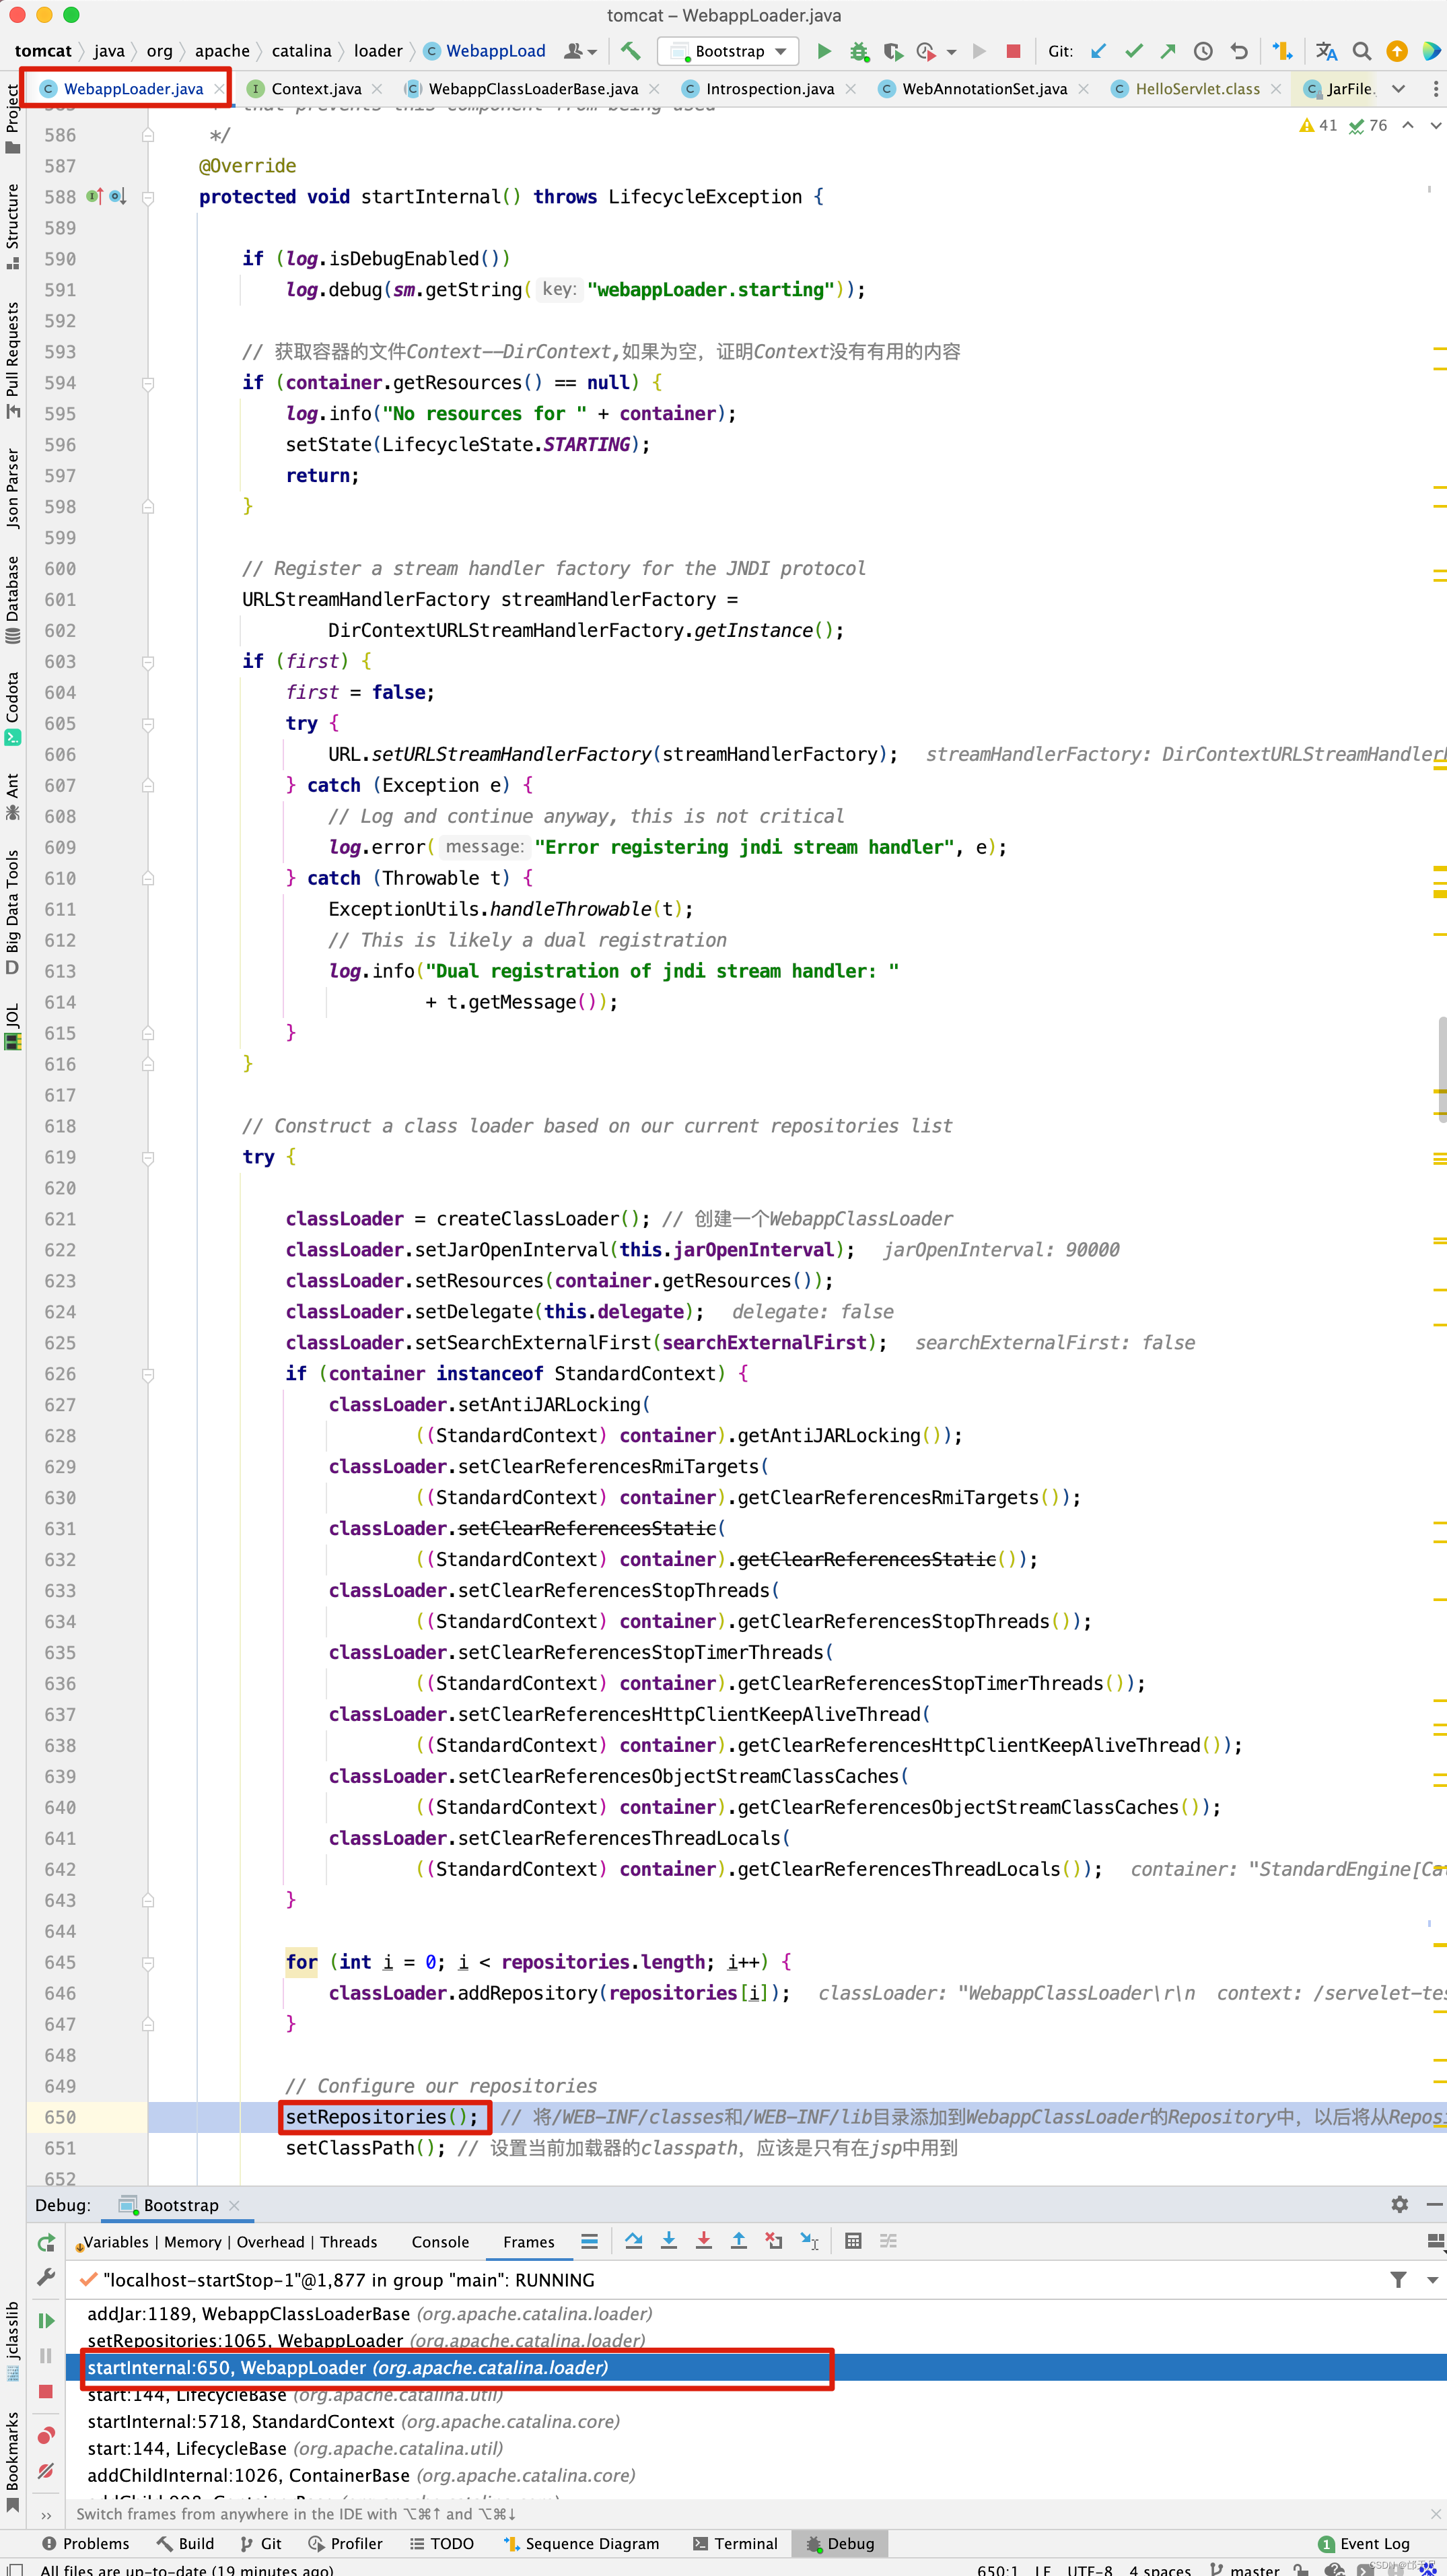Click Step Over in debug toolbar

click(x=633, y=2241)
